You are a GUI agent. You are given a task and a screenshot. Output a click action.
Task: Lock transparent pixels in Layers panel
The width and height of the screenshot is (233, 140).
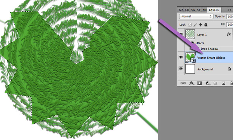[x=190, y=24]
